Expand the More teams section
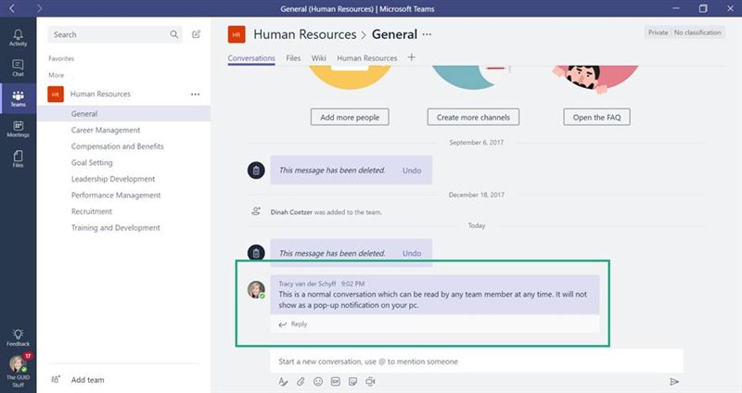 coord(56,75)
